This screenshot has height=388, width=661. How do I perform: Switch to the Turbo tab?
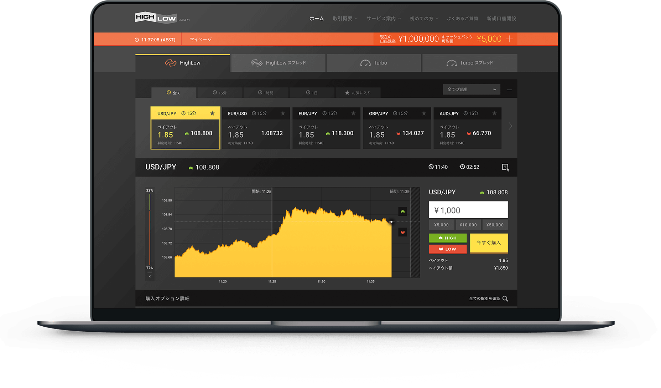tap(374, 63)
